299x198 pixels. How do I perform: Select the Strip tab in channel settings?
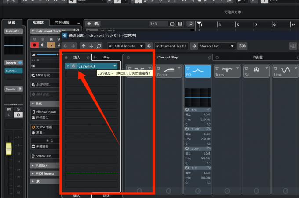pos(106,58)
